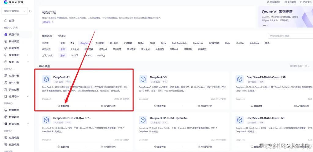Open the 默认业务空间 workspace dropdown

14,11
